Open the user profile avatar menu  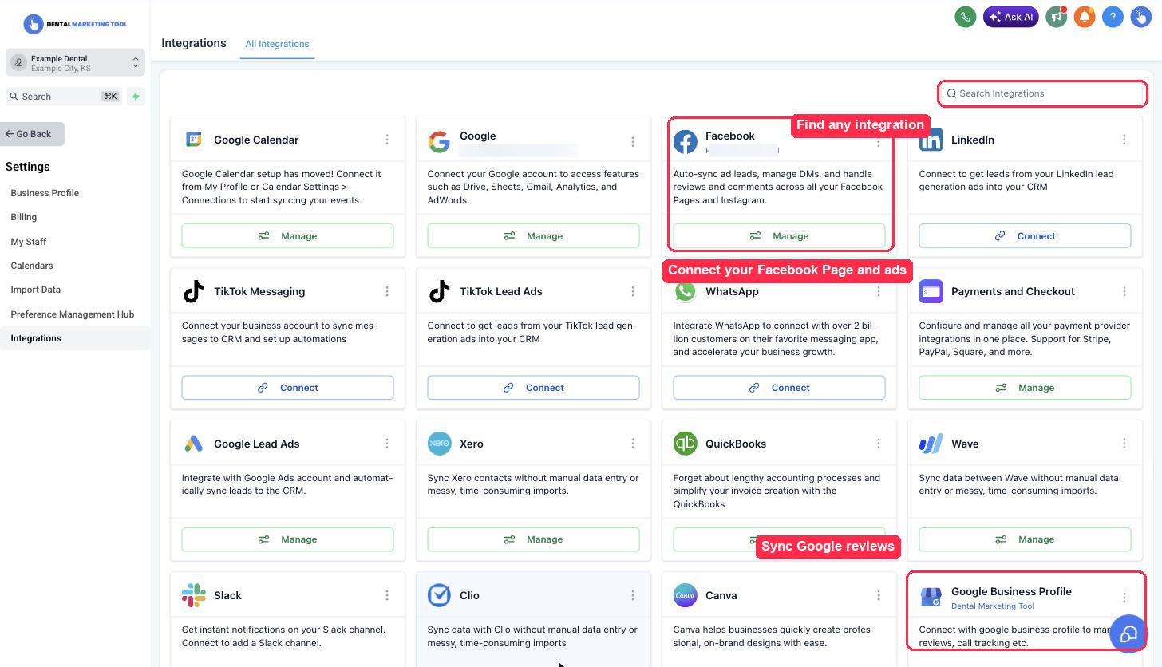tap(1140, 17)
